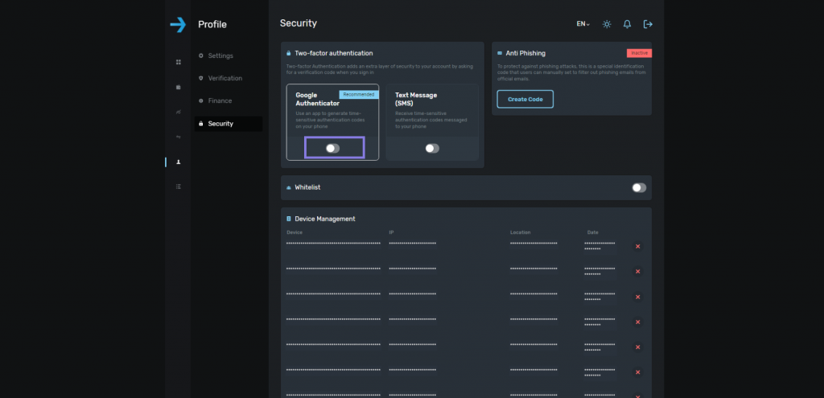Screen dimensions: 824x398
Task: Select the user profile icon in sidebar
Action: [x=178, y=162]
